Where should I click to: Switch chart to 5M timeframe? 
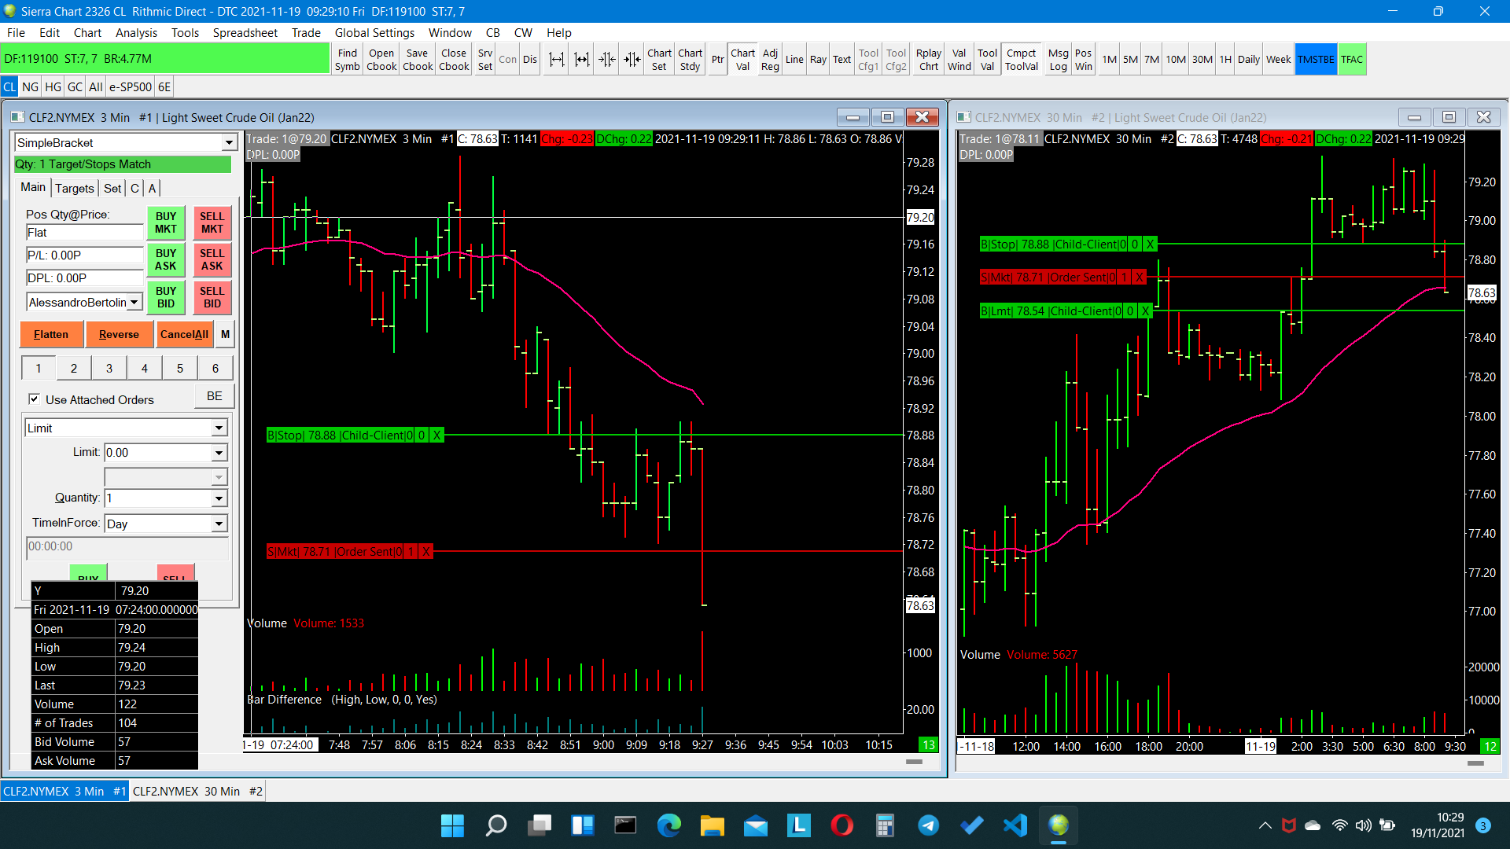tap(1130, 60)
